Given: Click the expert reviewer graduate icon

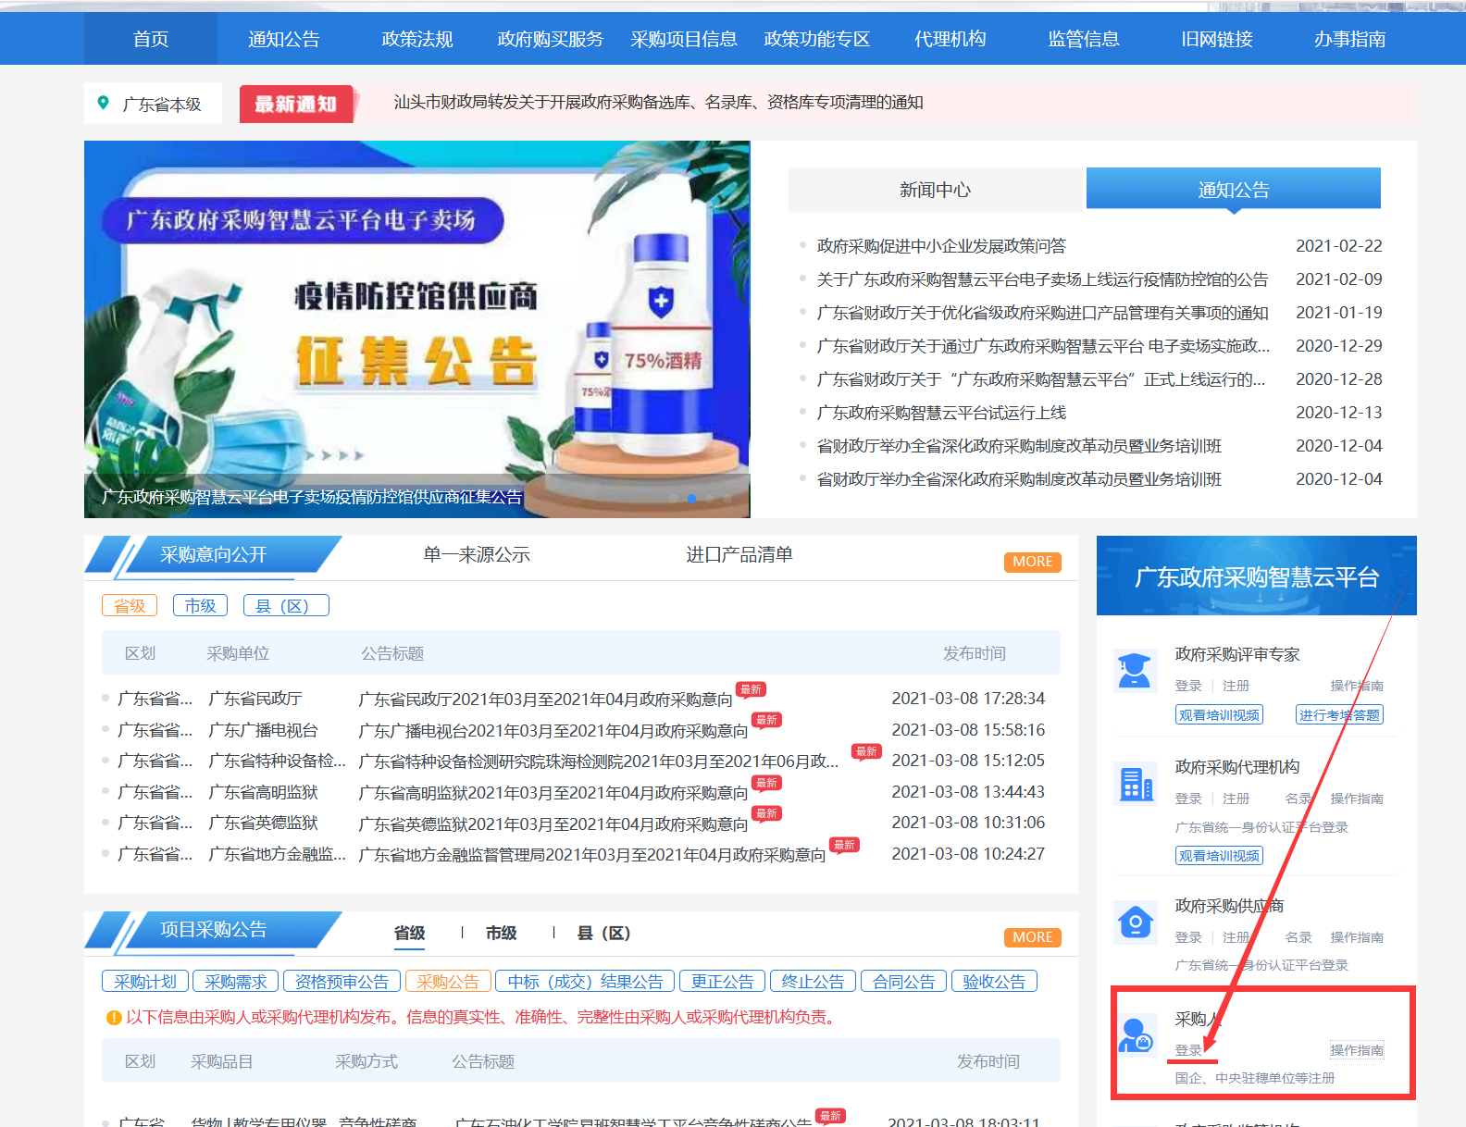Looking at the screenshot, I should (1135, 670).
